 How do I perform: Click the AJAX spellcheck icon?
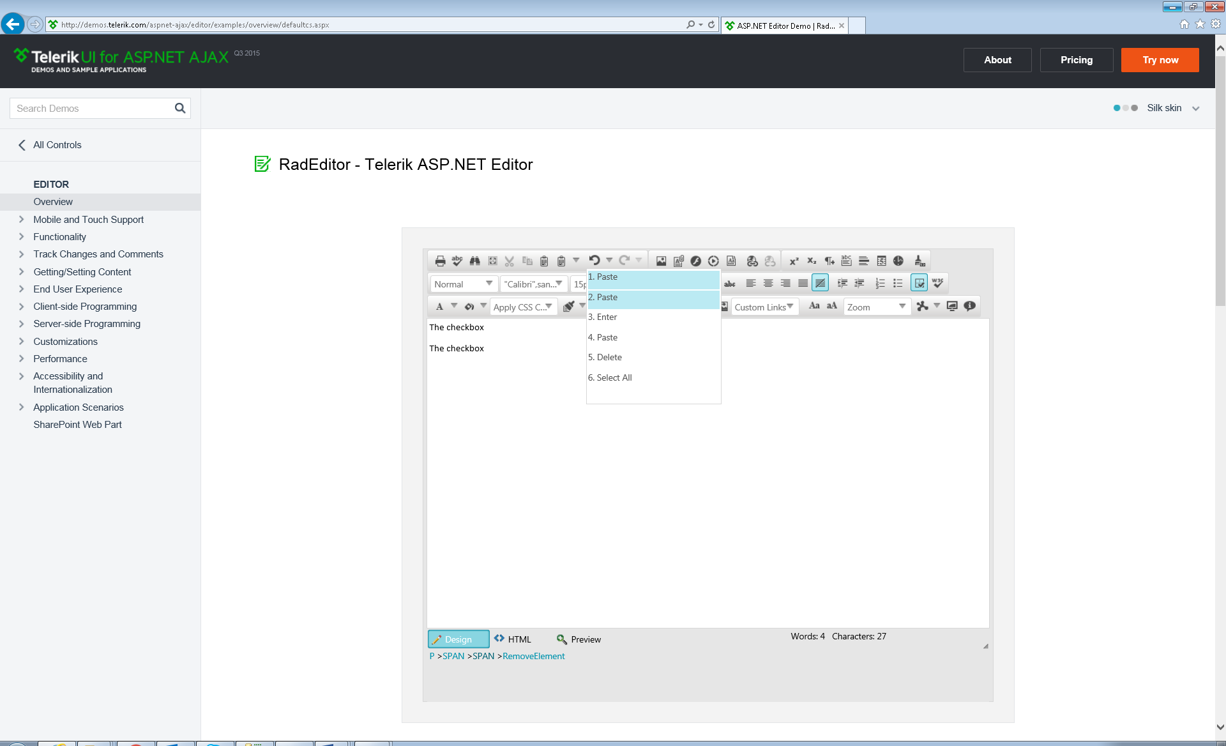(x=457, y=261)
